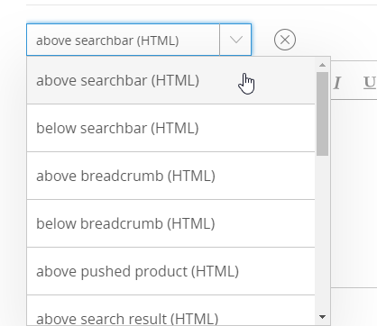Choose below searchbar (HTML) from list

tap(170, 128)
